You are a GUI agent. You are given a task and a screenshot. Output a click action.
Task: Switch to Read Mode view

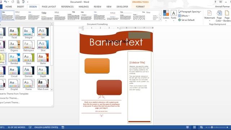tap(187, 127)
